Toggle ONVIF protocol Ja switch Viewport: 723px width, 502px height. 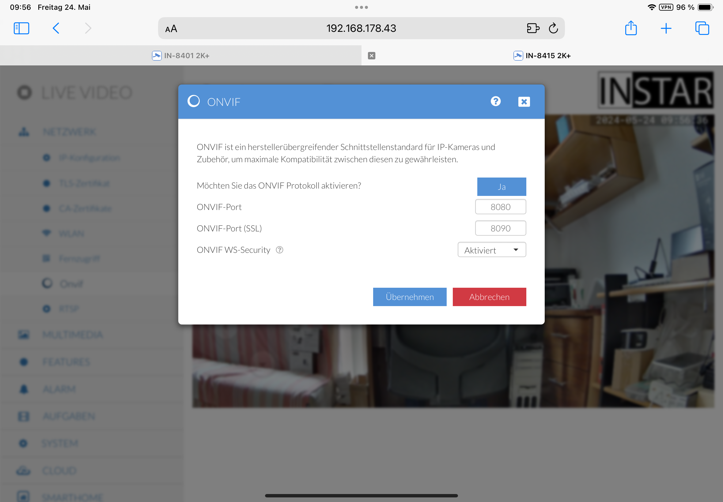pos(501,187)
